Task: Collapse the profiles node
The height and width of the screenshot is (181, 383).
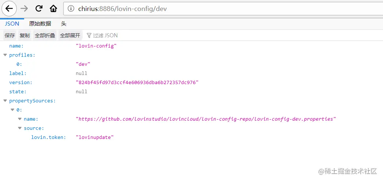Action: coord(5,55)
